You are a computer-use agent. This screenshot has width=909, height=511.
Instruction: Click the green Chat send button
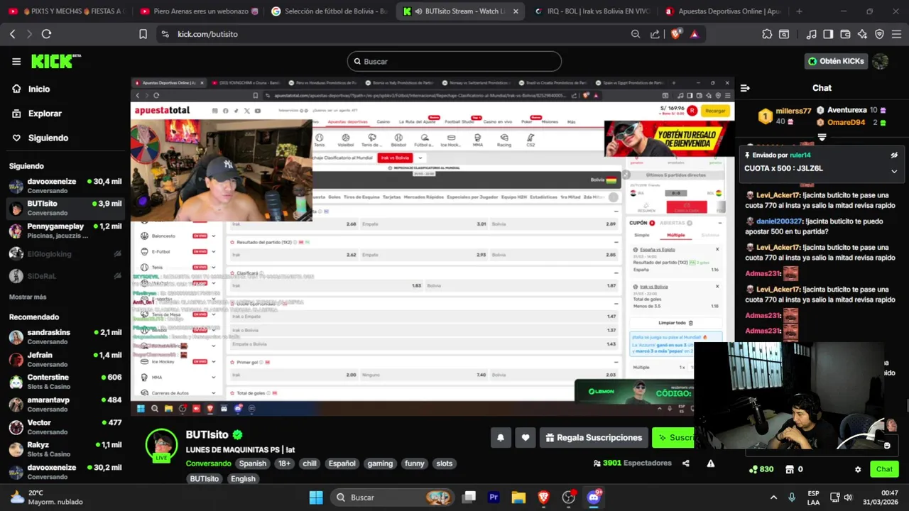[884, 469]
